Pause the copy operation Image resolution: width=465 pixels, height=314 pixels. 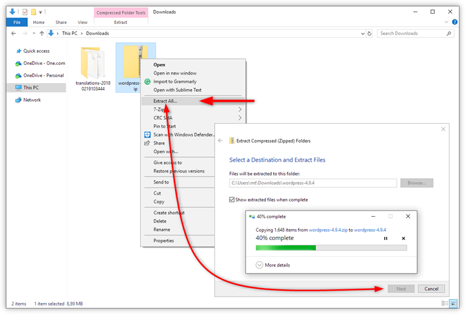pyautogui.click(x=385, y=238)
